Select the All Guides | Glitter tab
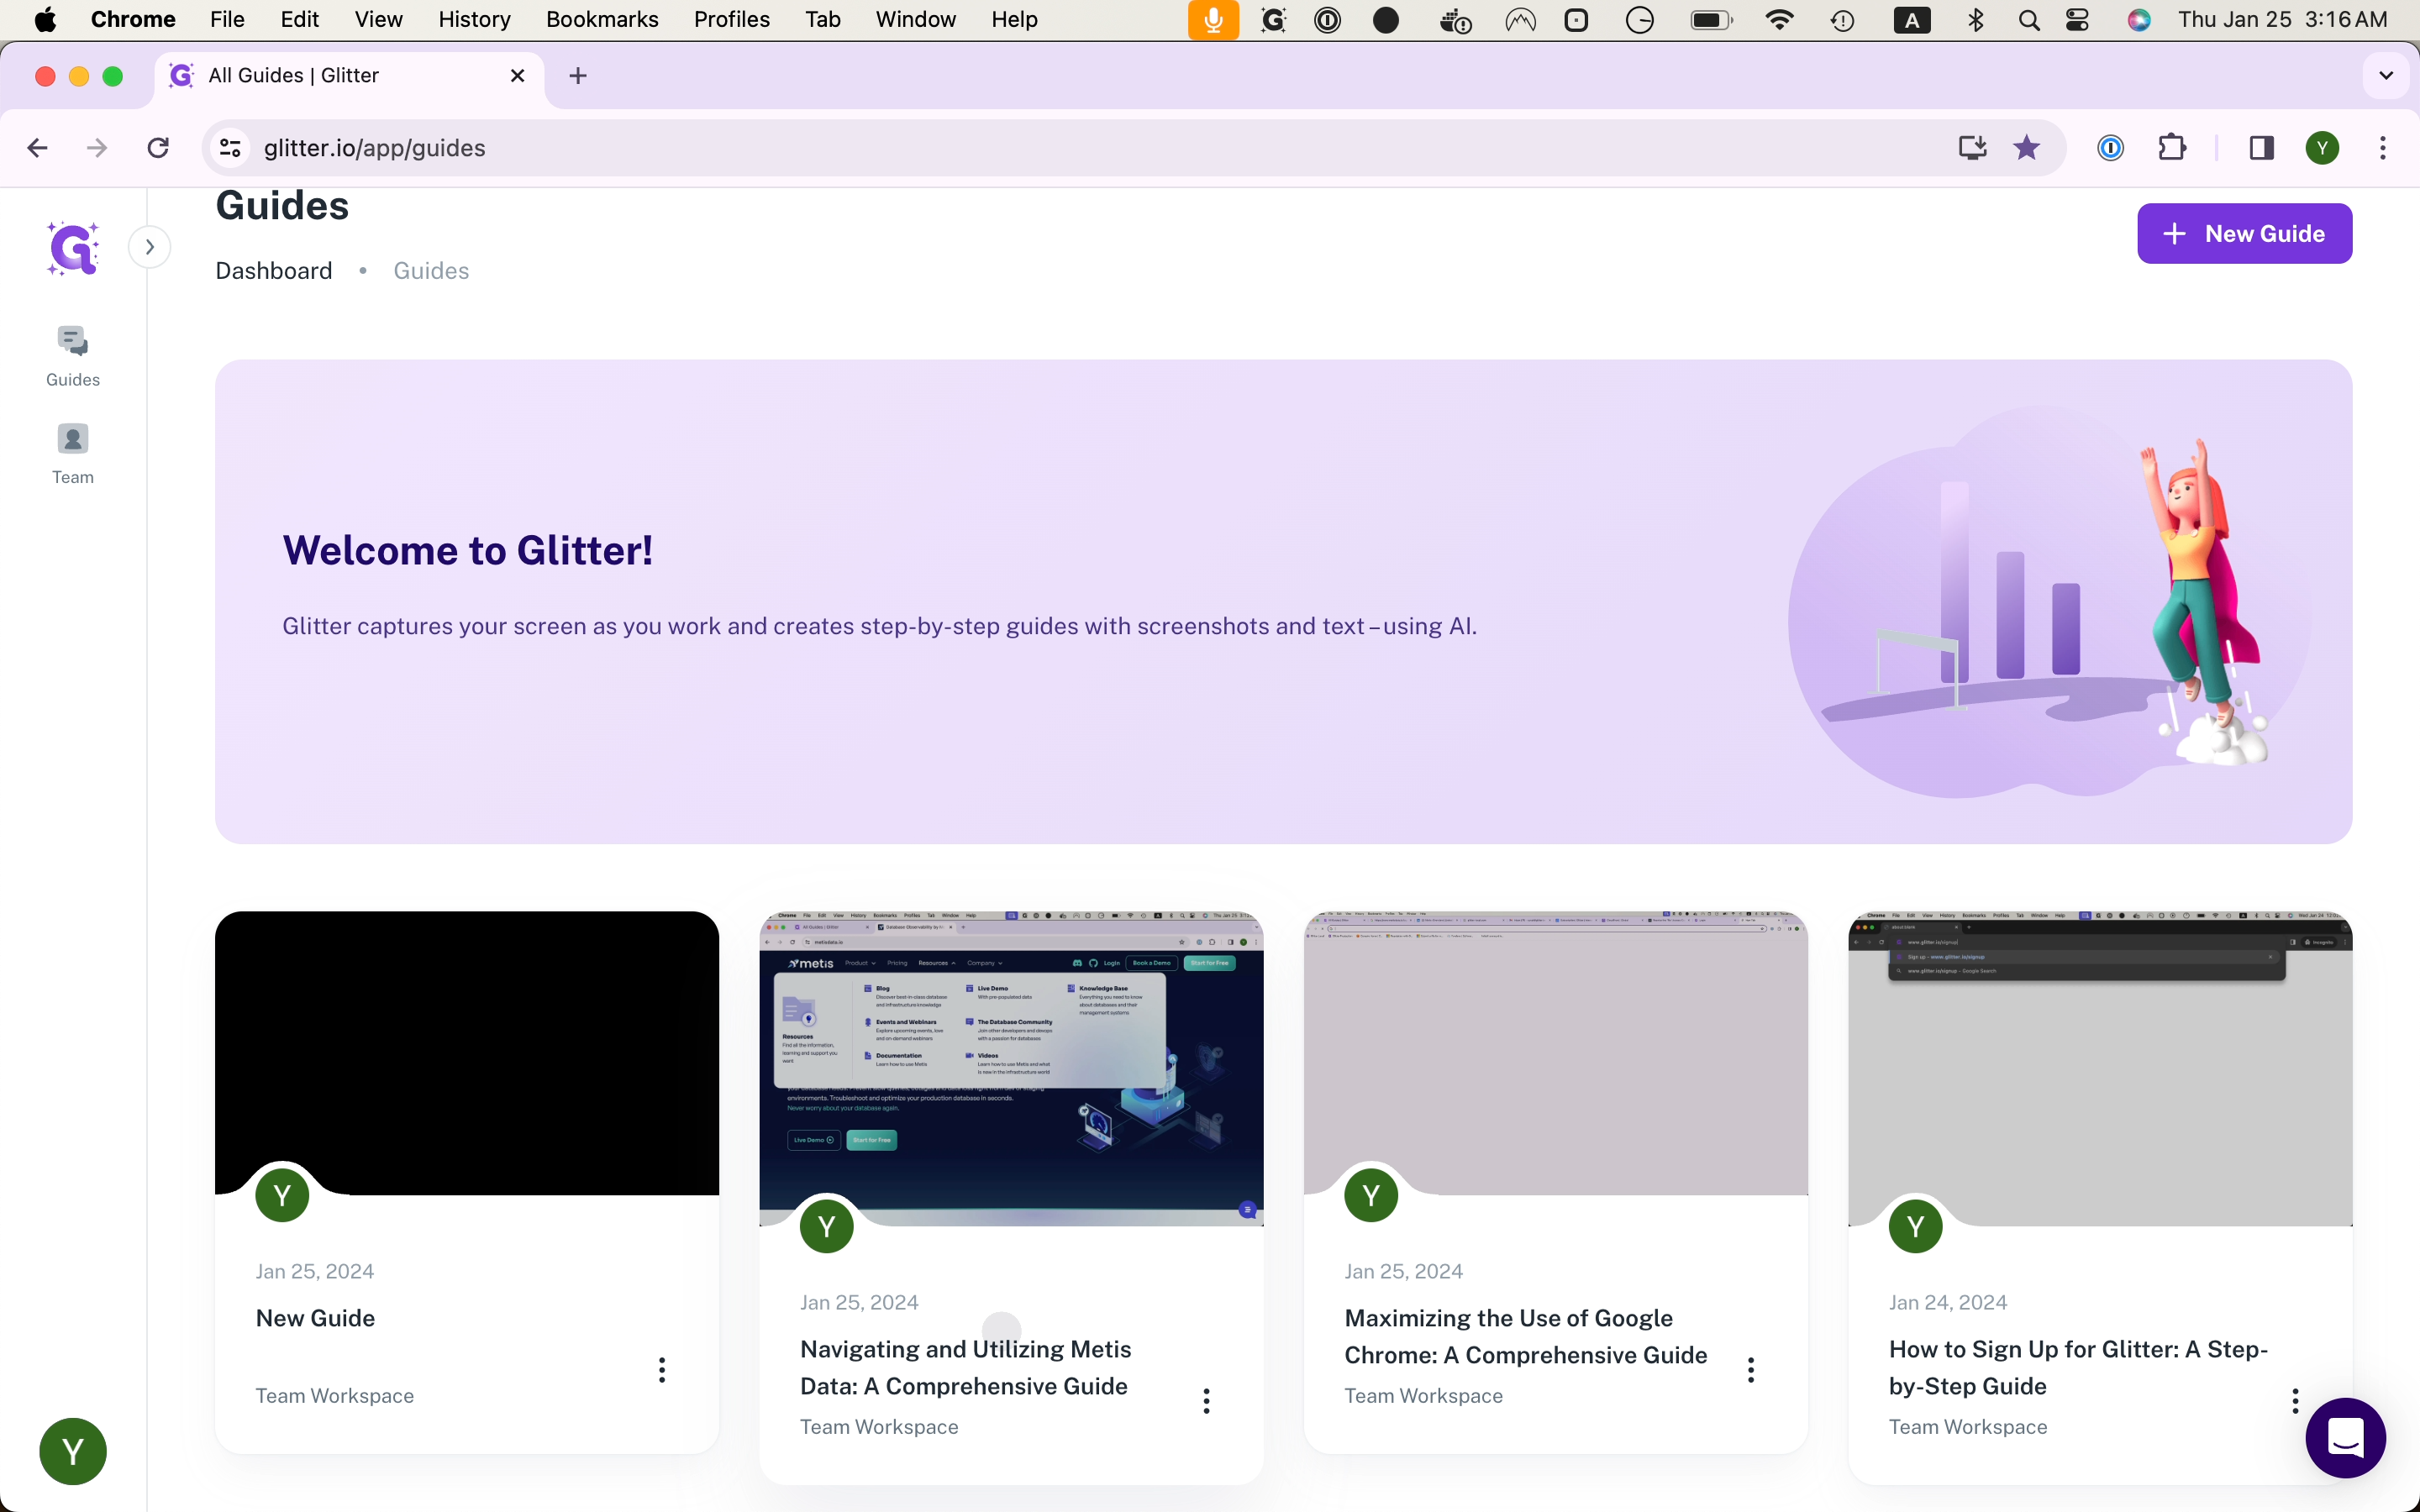 click(x=350, y=76)
